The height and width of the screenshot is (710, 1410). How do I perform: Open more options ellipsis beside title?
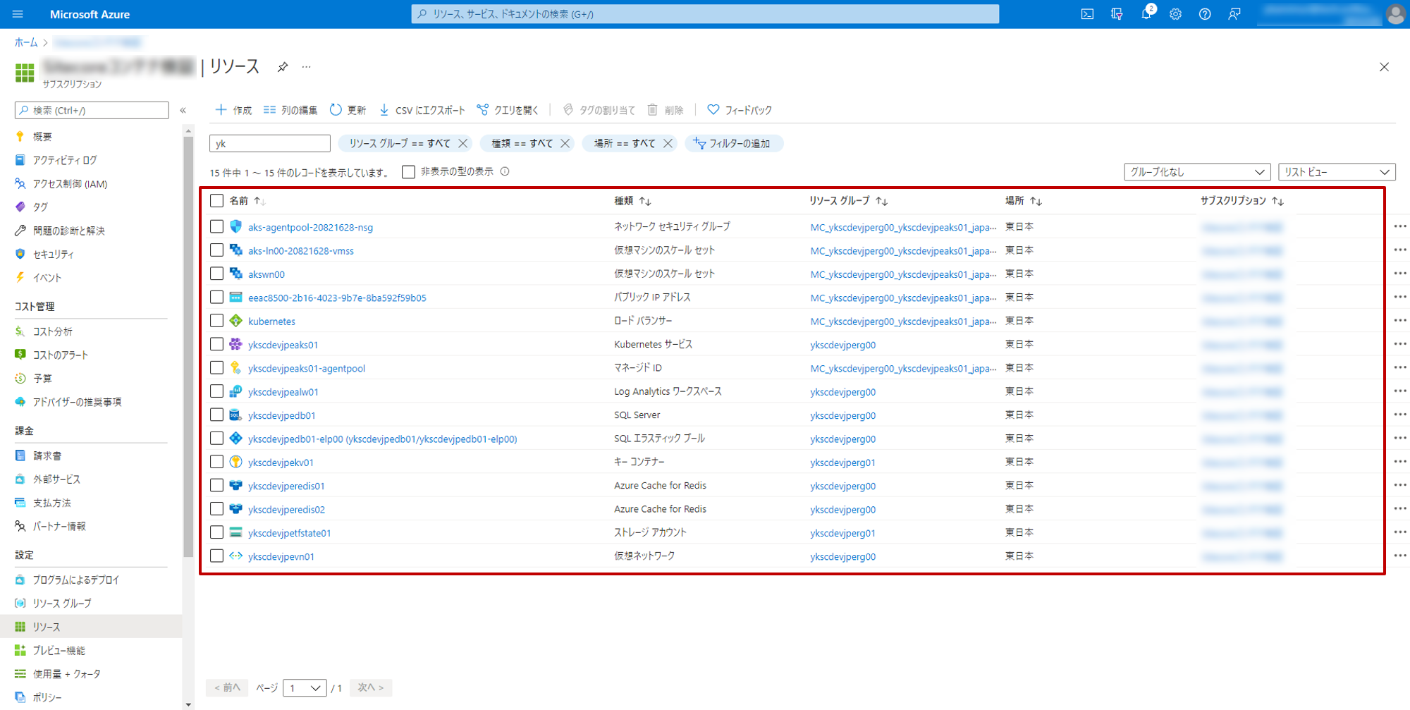[x=307, y=67]
